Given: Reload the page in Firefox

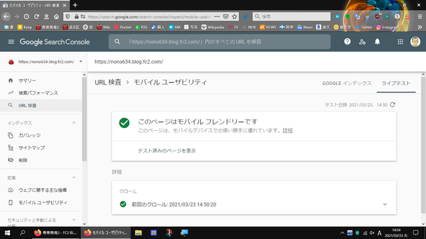Looking at the screenshot, I should coord(37,17).
